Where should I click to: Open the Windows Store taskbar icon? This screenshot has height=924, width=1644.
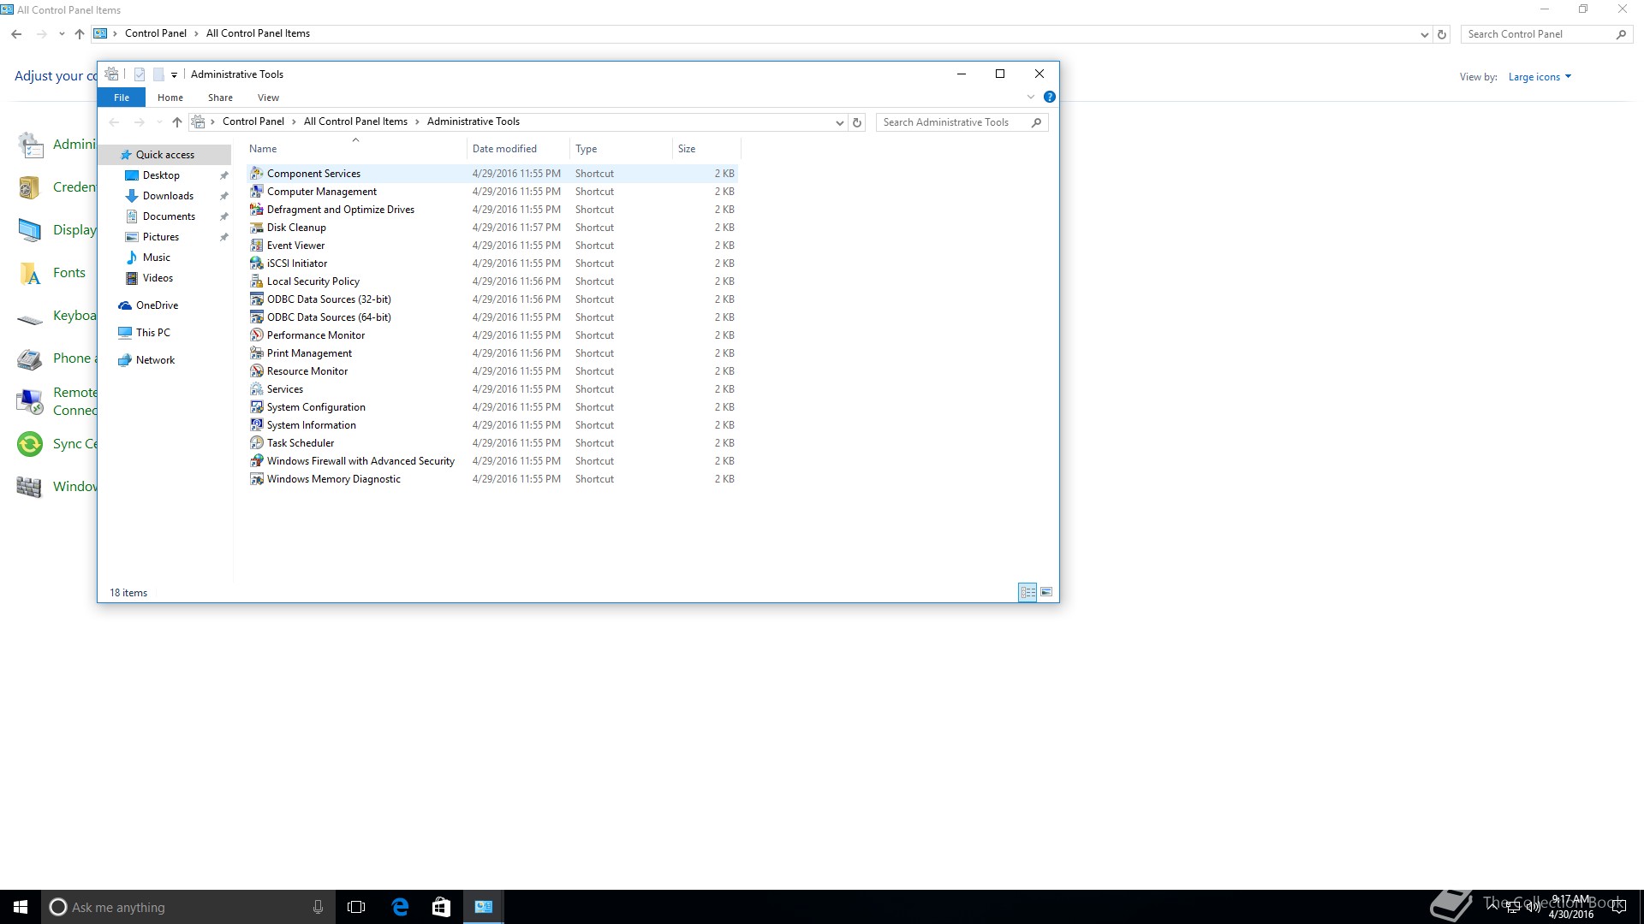(441, 907)
